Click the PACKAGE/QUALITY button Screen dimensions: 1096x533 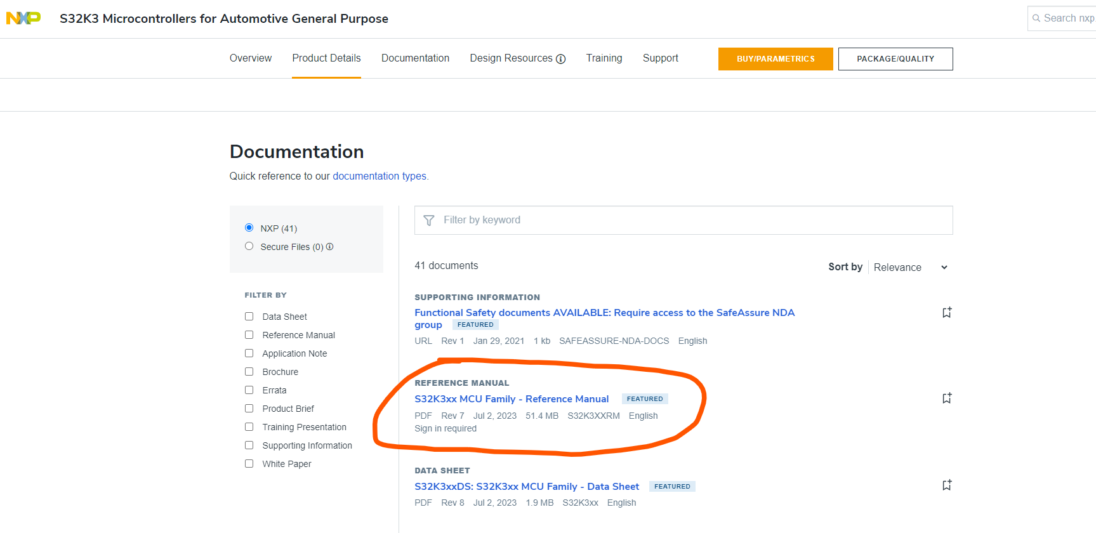tap(895, 59)
